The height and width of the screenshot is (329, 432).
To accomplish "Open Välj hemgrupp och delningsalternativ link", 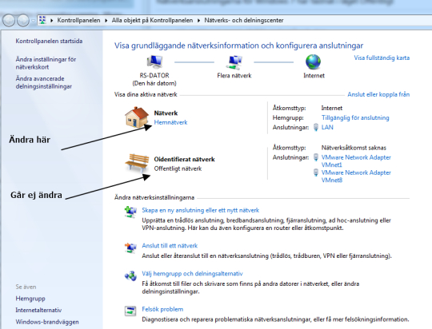I will point(192,273).
